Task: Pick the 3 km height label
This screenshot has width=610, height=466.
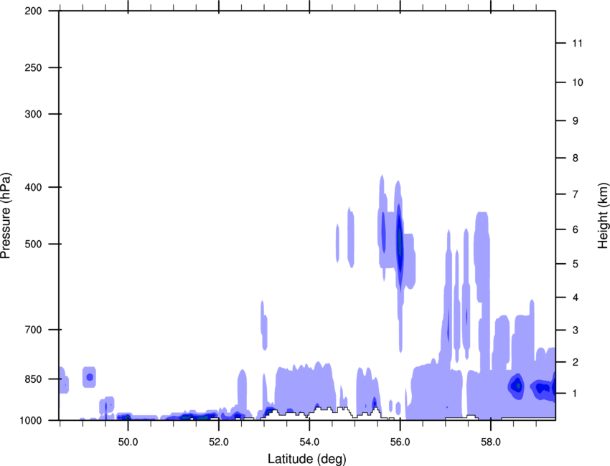Action: pos(575,331)
